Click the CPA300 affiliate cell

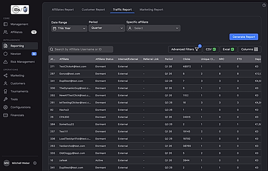pyautogui.click(x=64, y=117)
